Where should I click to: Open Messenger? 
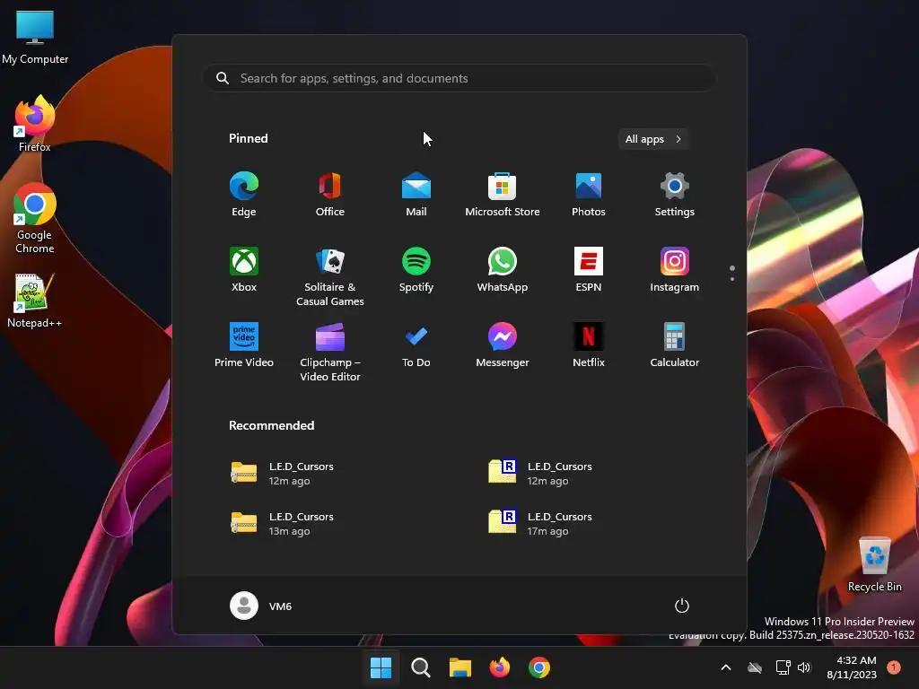503,345
